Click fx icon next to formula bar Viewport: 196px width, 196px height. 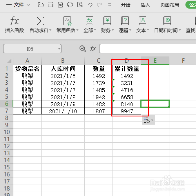point(93,49)
